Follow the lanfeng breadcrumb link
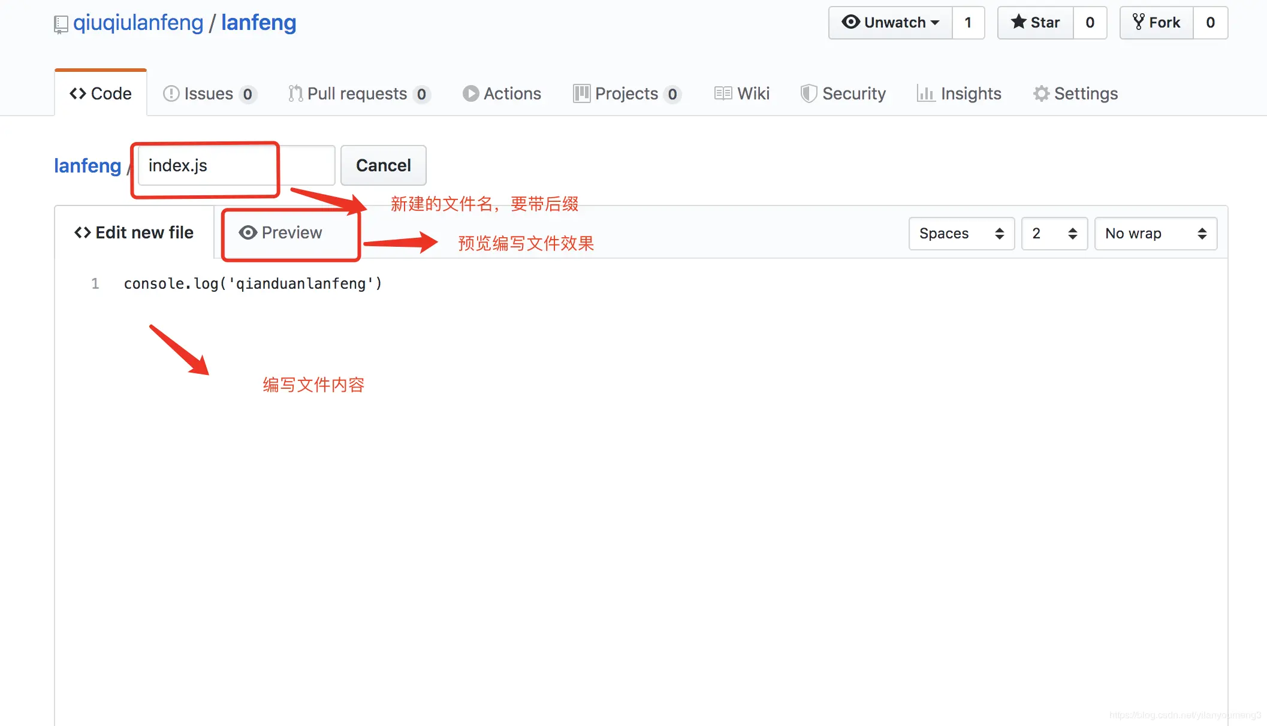The image size is (1267, 726). (x=88, y=165)
